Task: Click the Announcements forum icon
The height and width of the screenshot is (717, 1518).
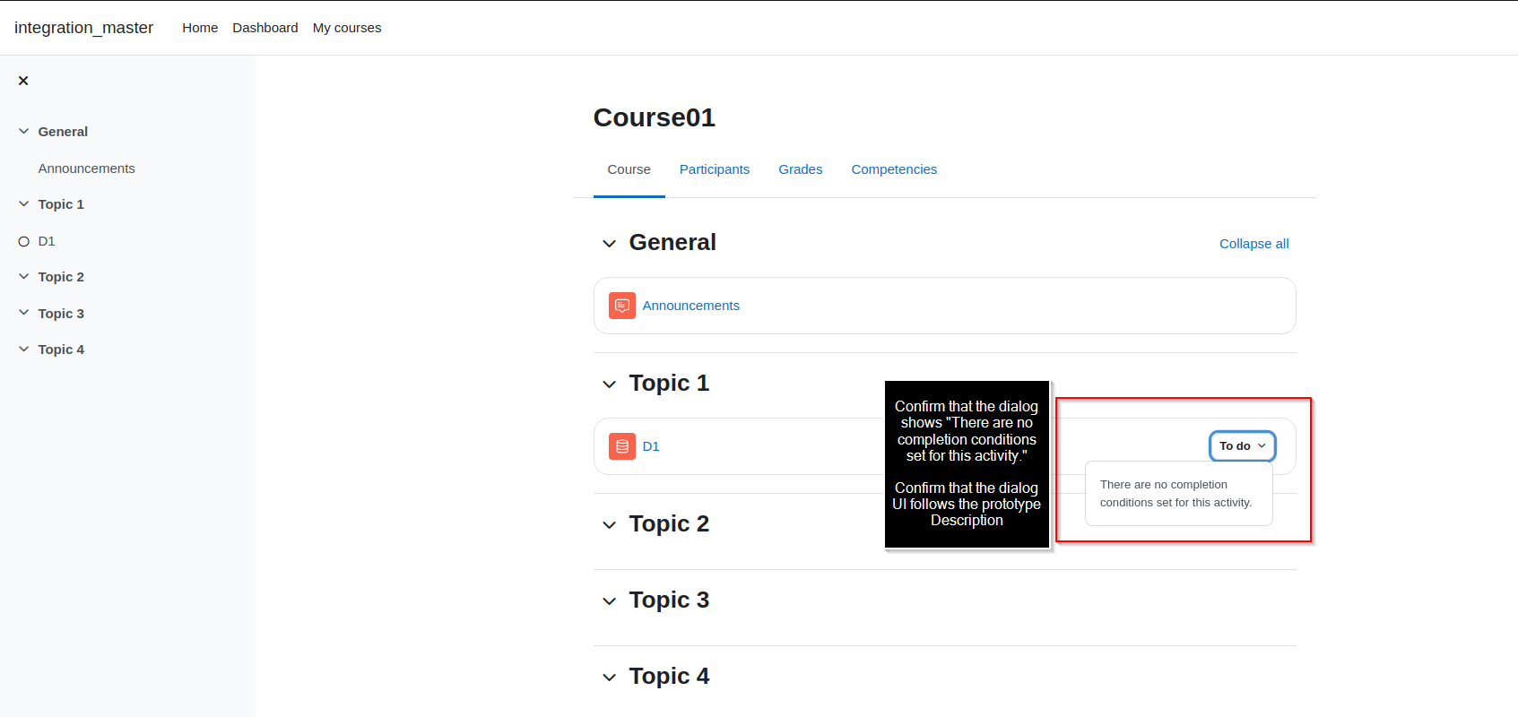Action: click(x=622, y=306)
